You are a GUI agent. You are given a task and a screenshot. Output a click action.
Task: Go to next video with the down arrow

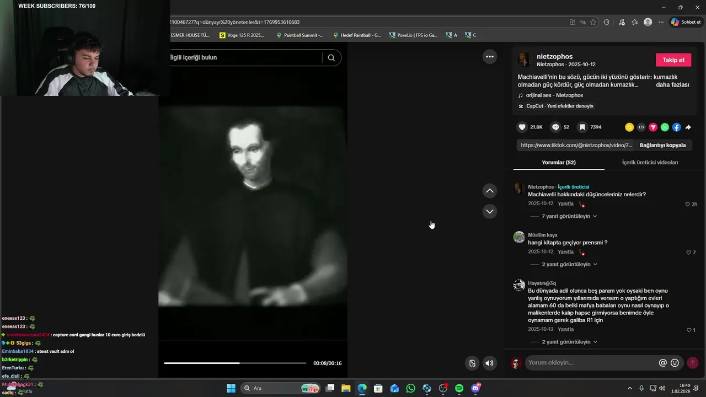point(489,211)
